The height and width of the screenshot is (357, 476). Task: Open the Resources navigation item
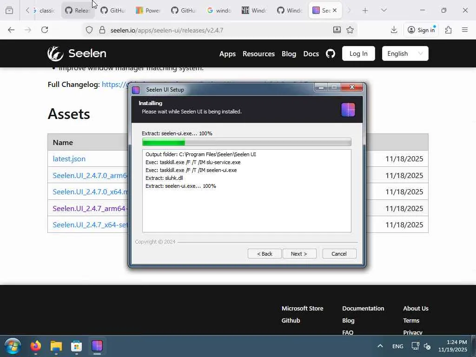(x=258, y=54)
